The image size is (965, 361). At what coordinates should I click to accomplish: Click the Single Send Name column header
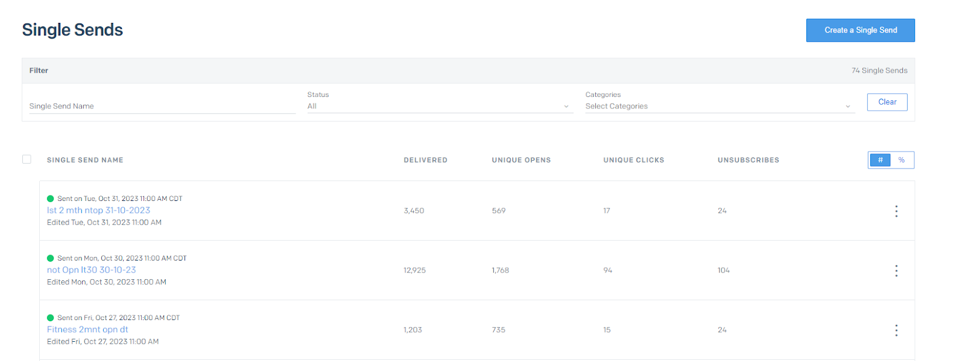[x=85, y=160]
